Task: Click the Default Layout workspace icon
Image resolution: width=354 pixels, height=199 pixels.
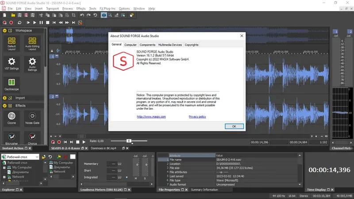Action: point(12,42)
